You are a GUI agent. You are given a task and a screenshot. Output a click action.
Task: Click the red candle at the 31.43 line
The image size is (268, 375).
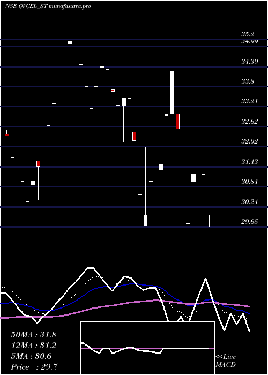click(x=38, y=163)
